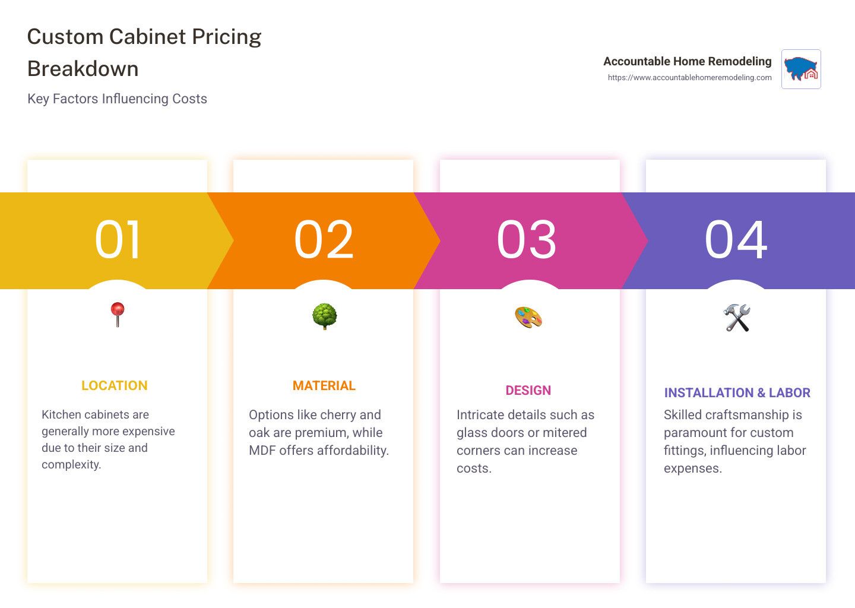Viewport: 855px width, 608px height.
Task: Click the hammer and wrench icon
Action: pos(737,318)
